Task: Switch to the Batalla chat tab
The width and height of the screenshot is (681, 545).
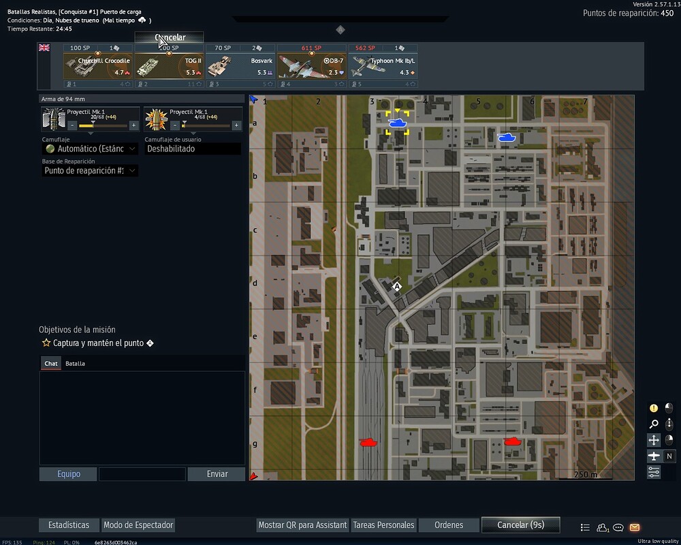Action: click(75, 363)
